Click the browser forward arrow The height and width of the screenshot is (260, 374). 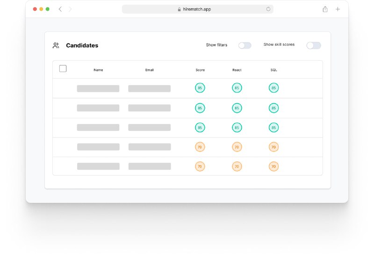tap(71, 9)
